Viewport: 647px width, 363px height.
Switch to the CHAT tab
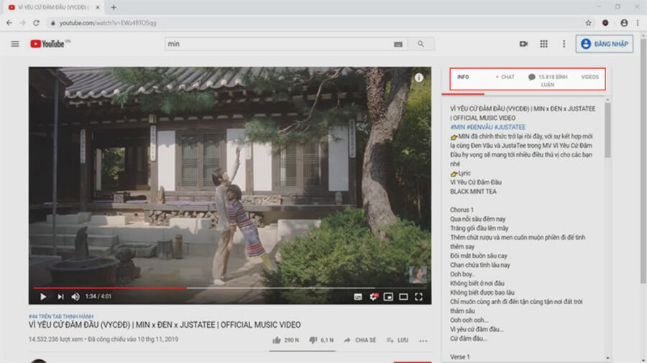pos(505,77)
